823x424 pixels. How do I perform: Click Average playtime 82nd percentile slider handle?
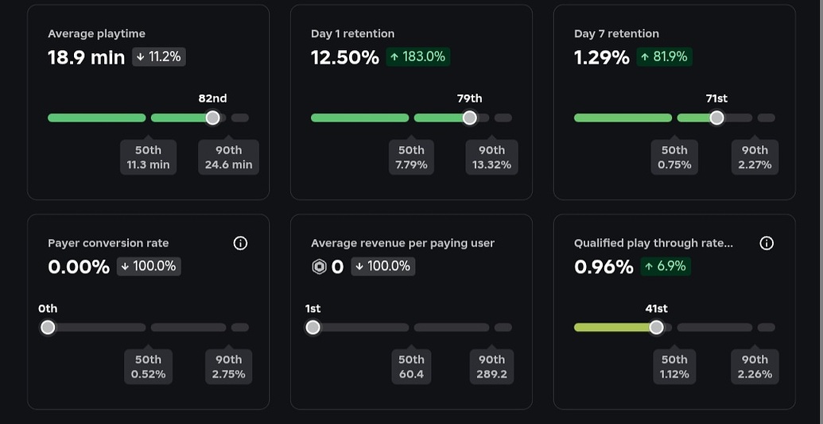click(x=212, y=118)
